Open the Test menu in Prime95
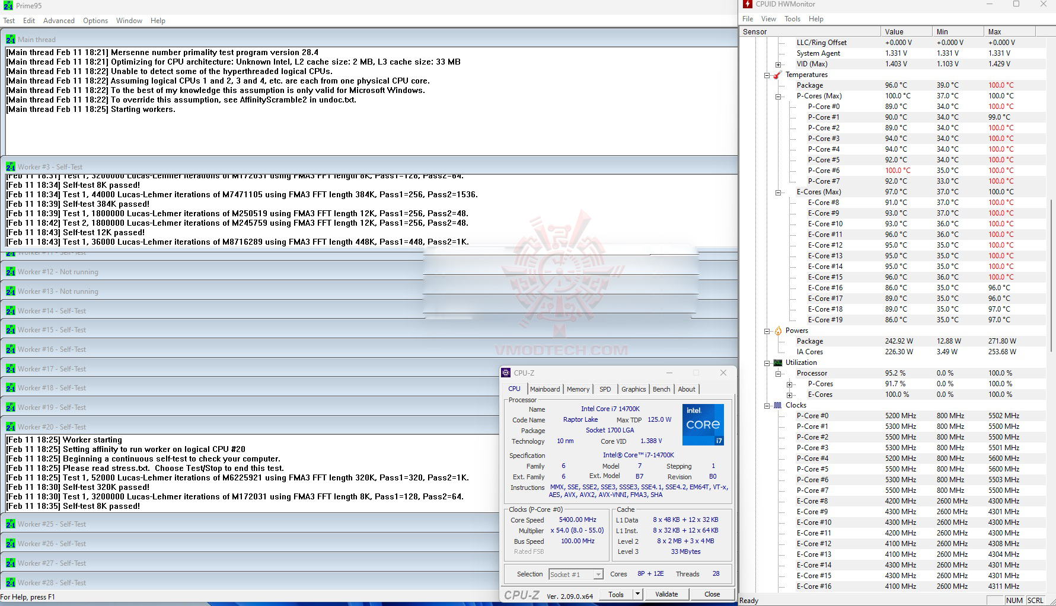The width and height of the screenshot is (1056, 606). click(9, 20)
